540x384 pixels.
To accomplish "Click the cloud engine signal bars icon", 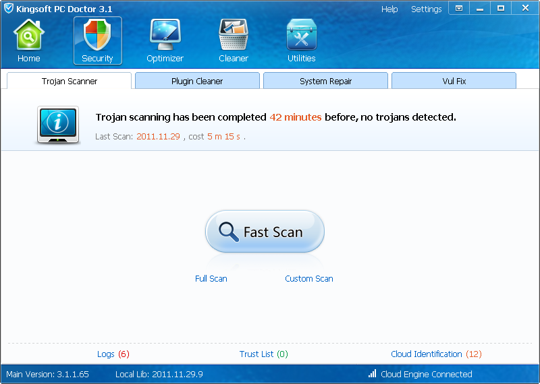I will coord(373,373).
